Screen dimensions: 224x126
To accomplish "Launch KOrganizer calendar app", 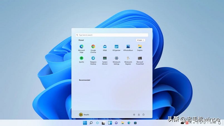I will (116, 47).
